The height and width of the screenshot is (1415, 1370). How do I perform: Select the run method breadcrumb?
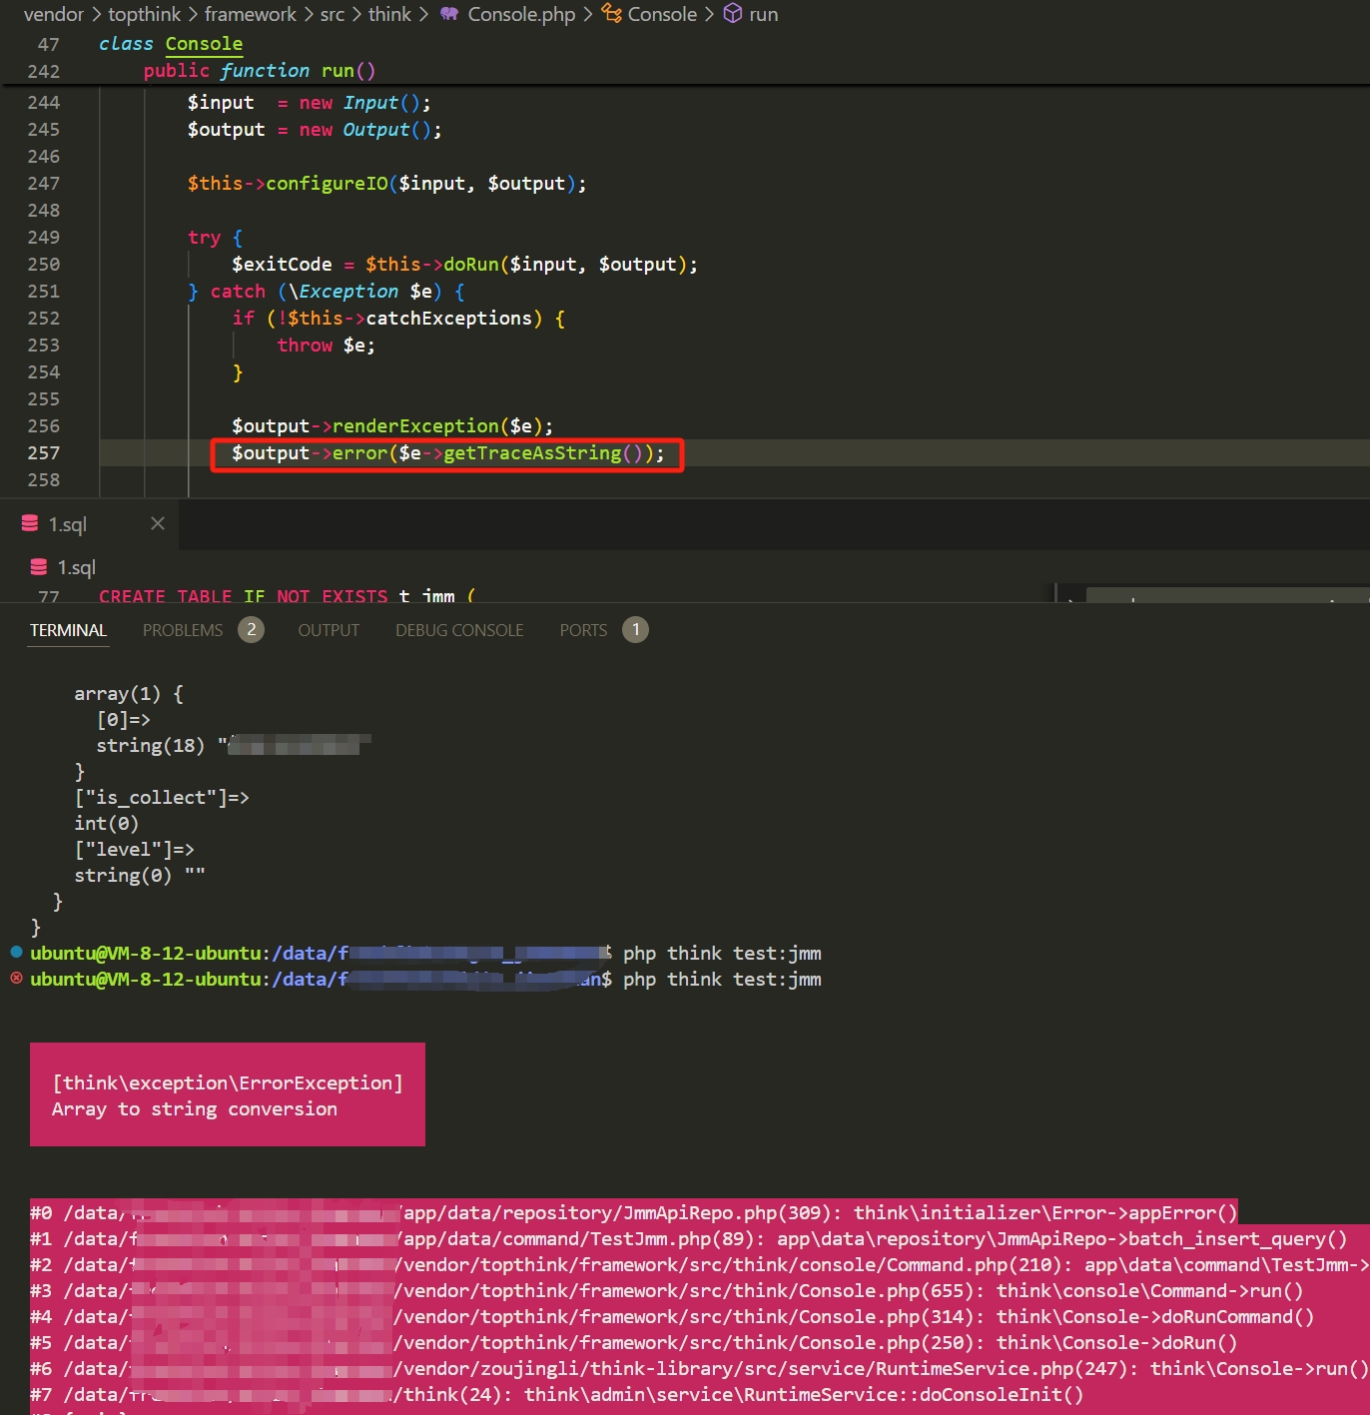coord(763,14)
